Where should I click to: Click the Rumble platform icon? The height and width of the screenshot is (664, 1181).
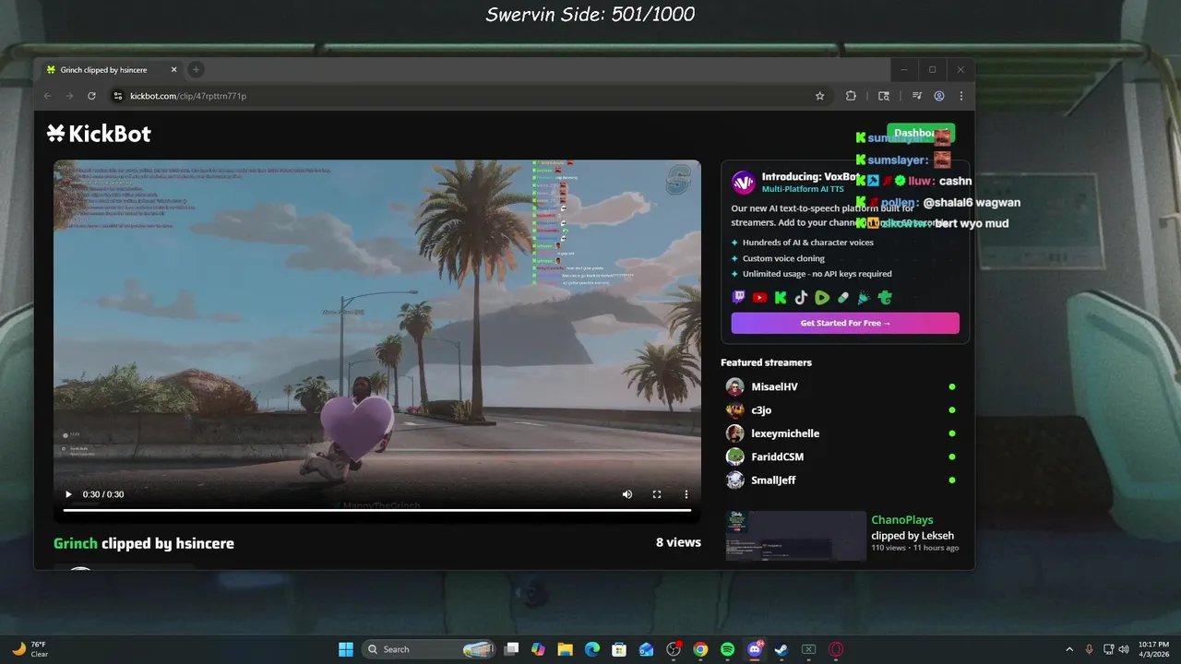pyautogui.click(x=822, y=298)
